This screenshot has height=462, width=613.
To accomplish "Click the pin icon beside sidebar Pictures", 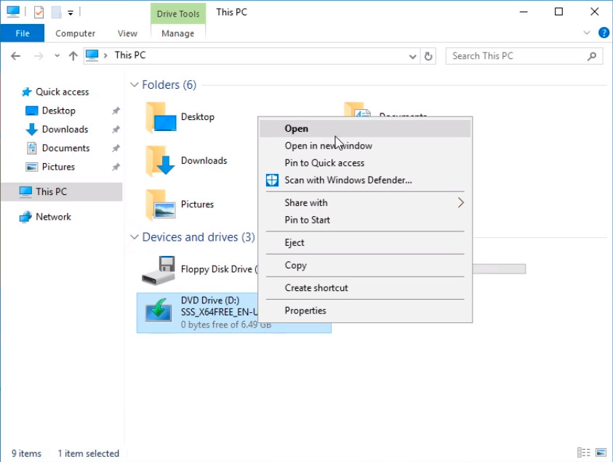I will click(116, 167).
